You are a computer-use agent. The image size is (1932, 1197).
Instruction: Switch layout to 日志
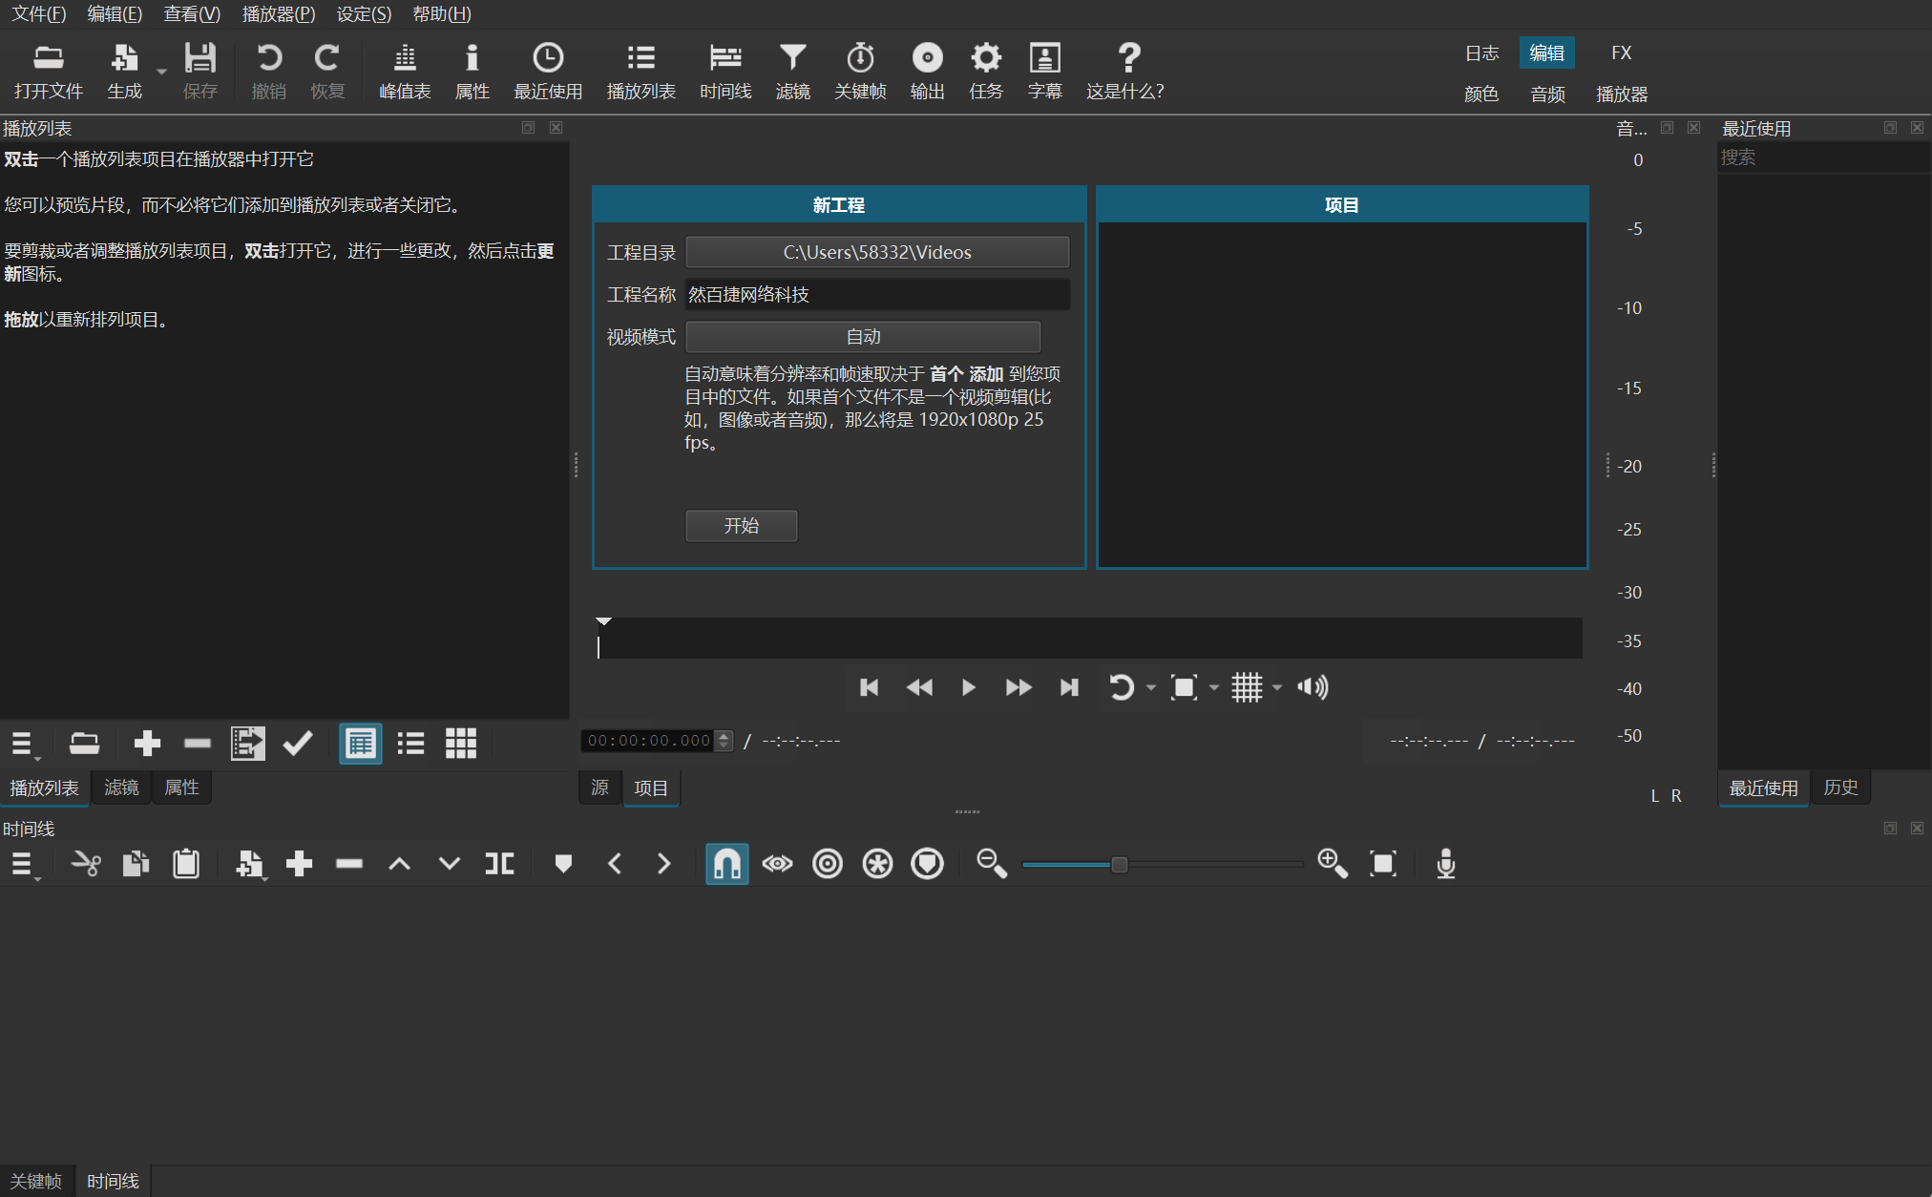coord(1481,52)
